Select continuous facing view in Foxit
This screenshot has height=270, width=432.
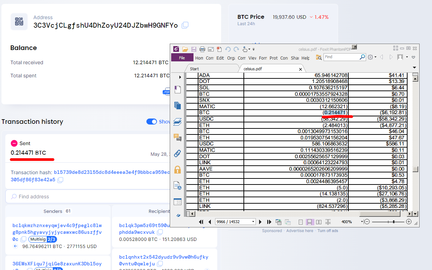[x=328, y=222]
